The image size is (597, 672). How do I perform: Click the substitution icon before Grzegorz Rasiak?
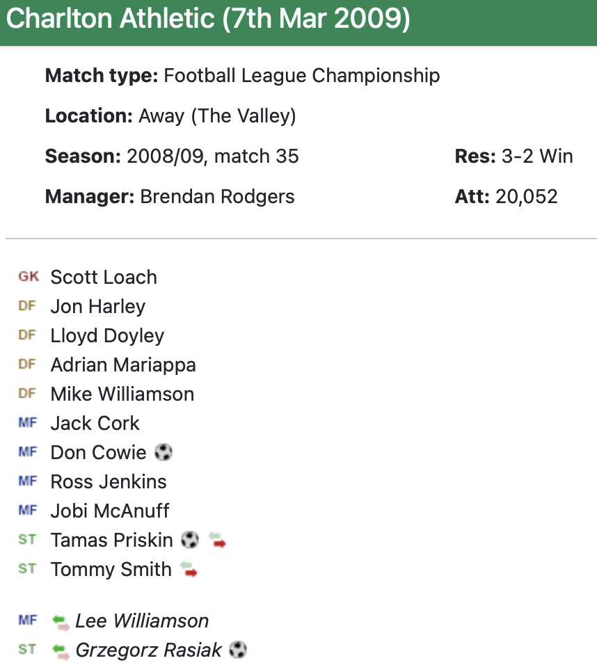(61, 650)
